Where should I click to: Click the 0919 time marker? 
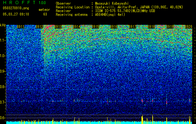tap(170, 27)
